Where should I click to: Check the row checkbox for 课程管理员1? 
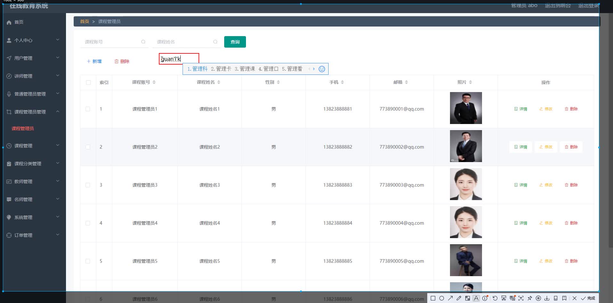click(88, 109)
